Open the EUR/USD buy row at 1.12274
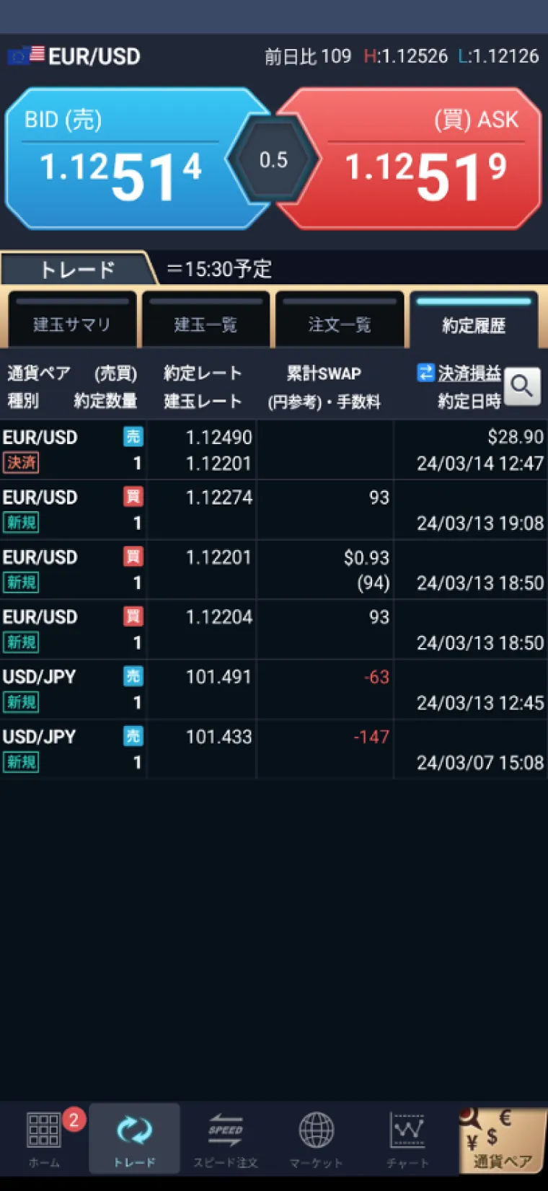 tap(273, 510)
